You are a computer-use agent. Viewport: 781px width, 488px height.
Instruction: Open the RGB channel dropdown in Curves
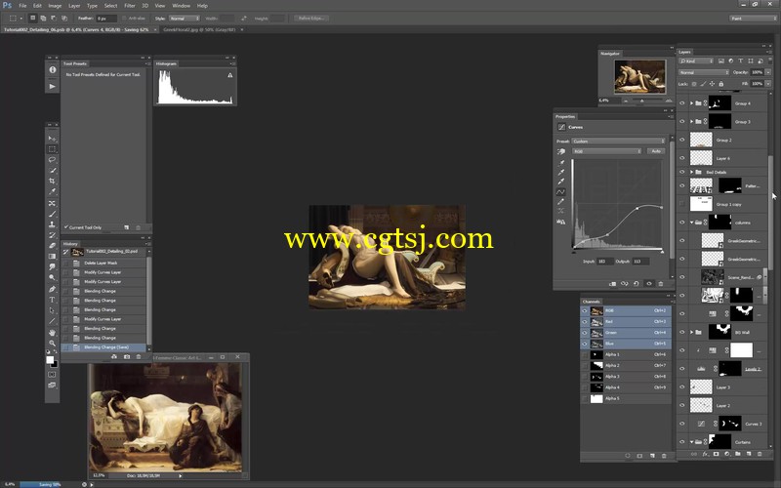(606, 151)
